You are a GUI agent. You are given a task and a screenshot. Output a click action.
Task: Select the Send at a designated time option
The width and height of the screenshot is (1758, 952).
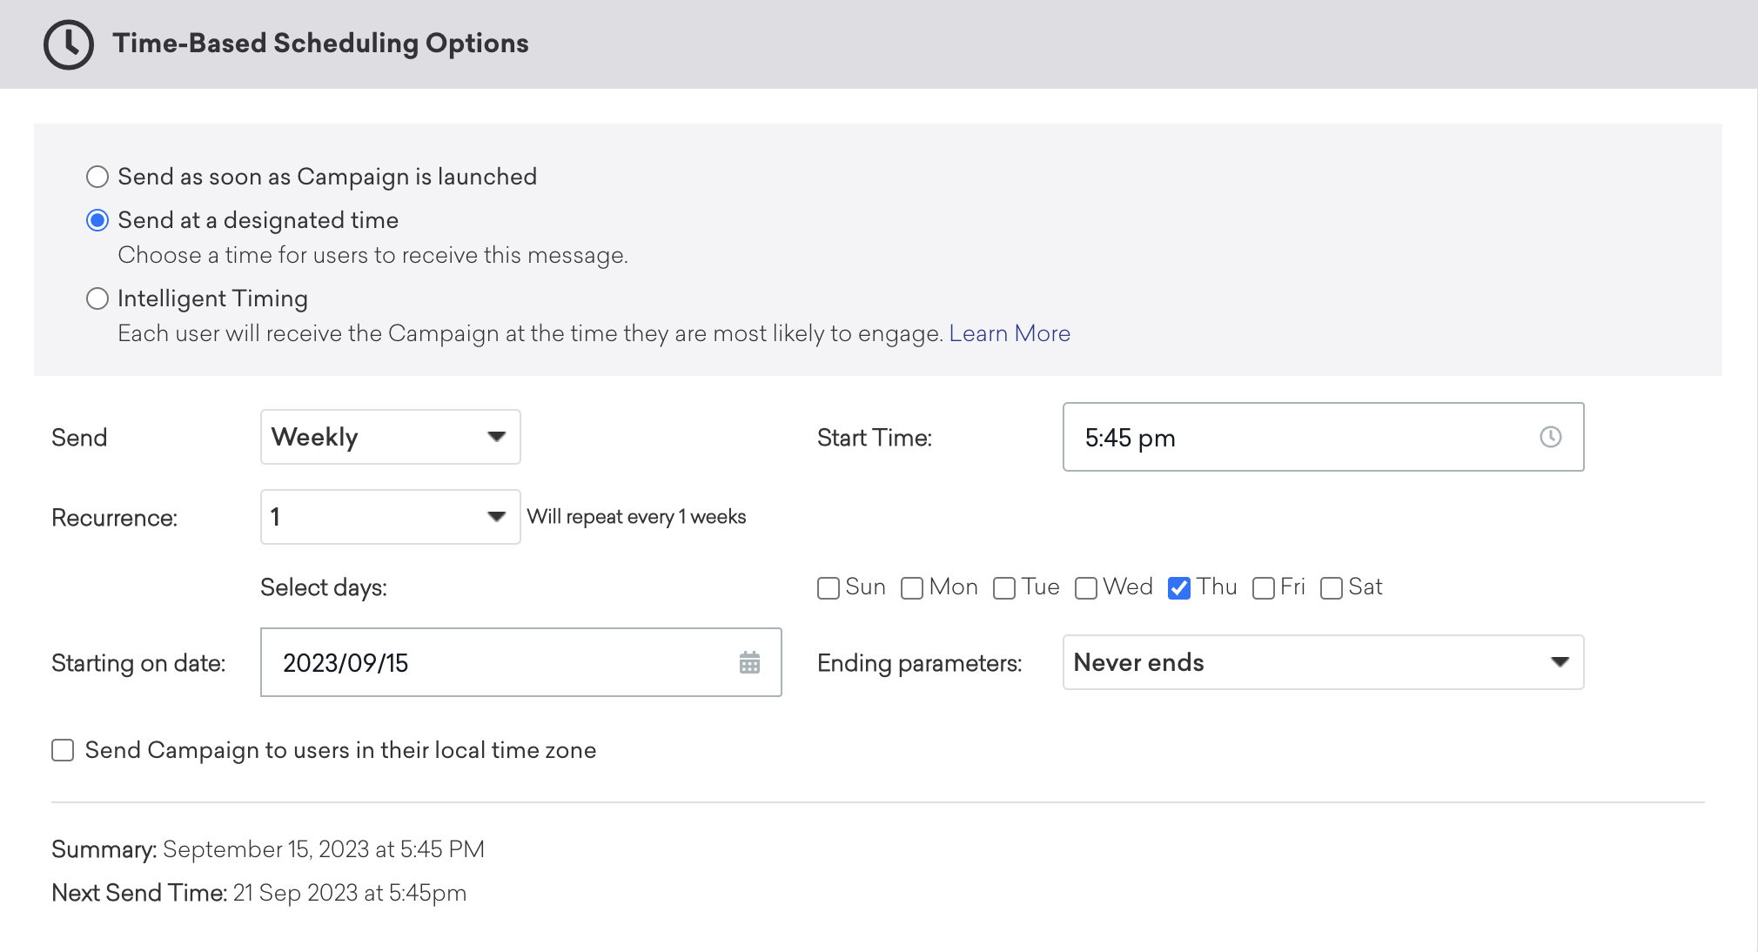(97, 220)
